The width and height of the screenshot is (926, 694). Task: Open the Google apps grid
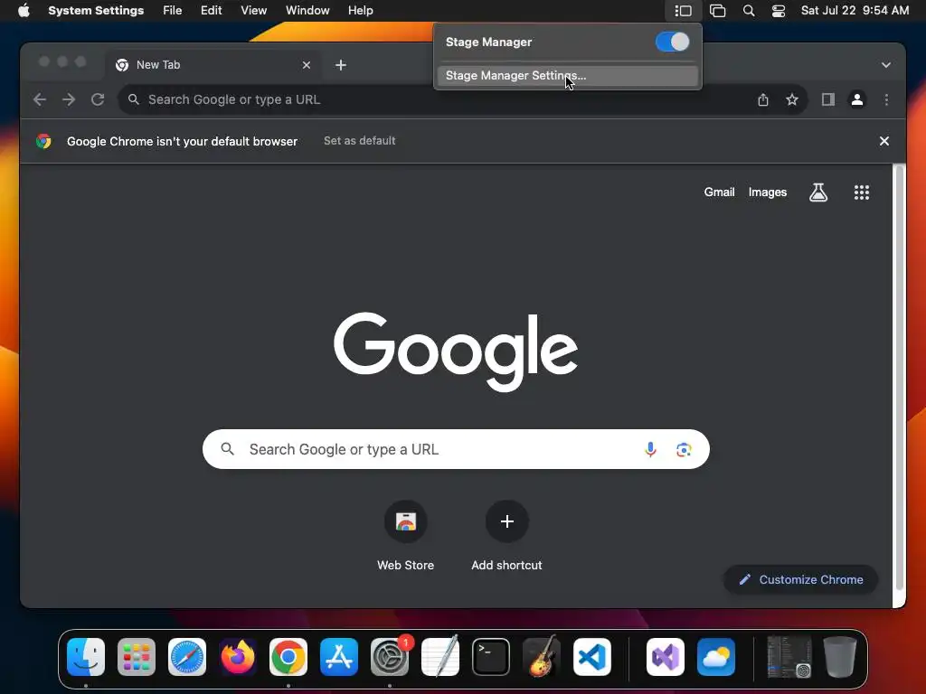pyautogui.click(x=862, y=192)
